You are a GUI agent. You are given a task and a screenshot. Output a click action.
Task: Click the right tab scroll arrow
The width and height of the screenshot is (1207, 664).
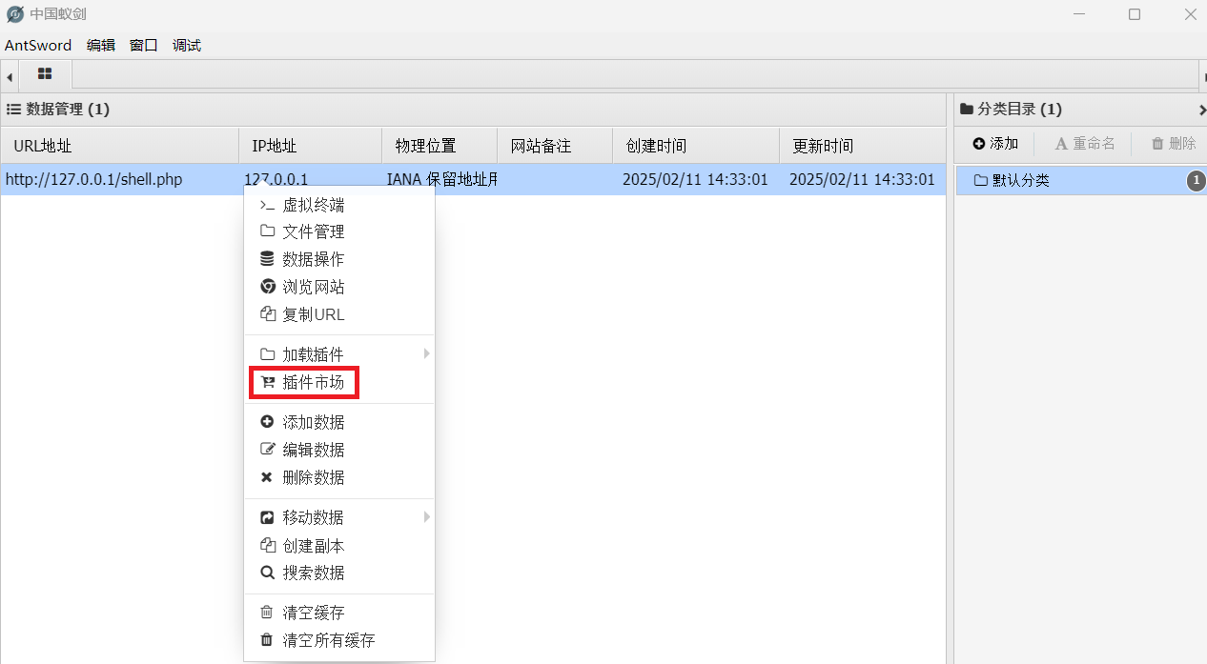(x=1202, y=75)
